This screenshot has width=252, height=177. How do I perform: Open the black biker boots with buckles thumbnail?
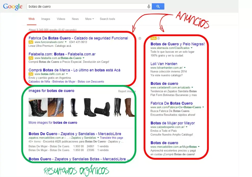[97, 107]
